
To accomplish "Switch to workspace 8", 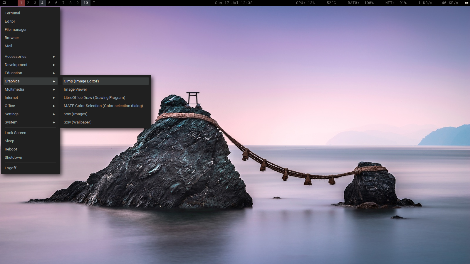I will click(70, 3).
